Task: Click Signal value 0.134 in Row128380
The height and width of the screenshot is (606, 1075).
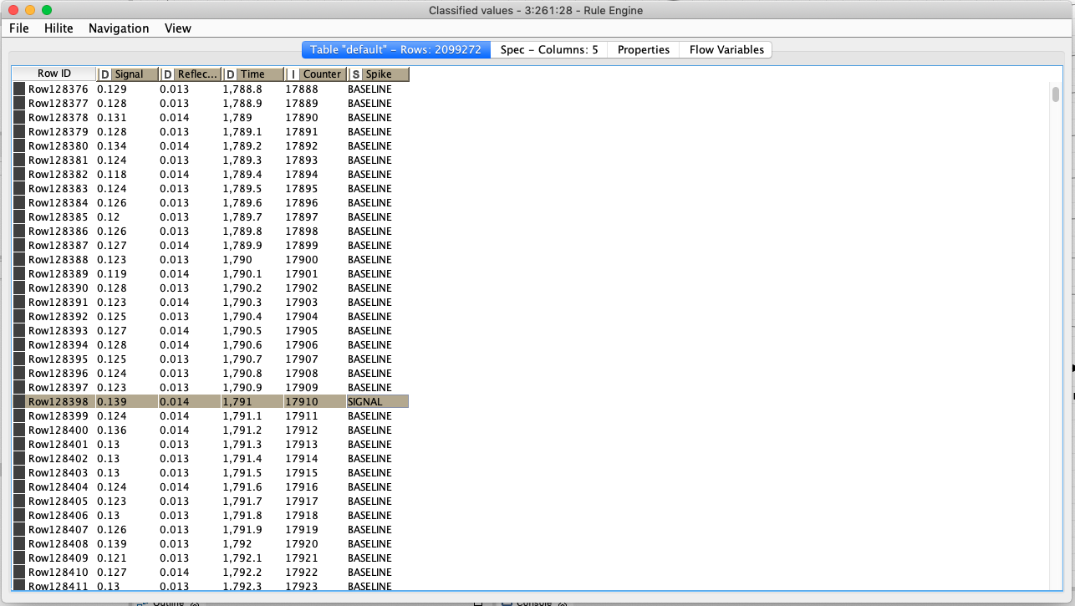Action: pos(112,145)
